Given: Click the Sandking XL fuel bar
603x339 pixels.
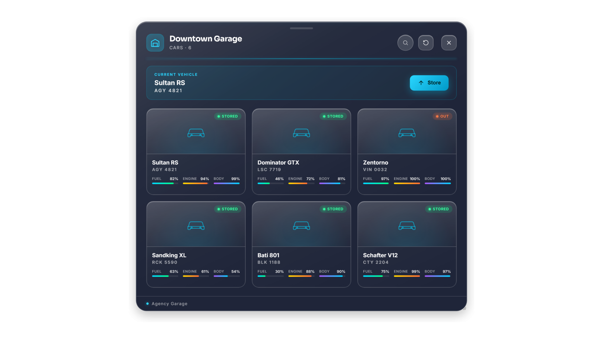Looking at the screenshot, I should click(x=165, y=276).
